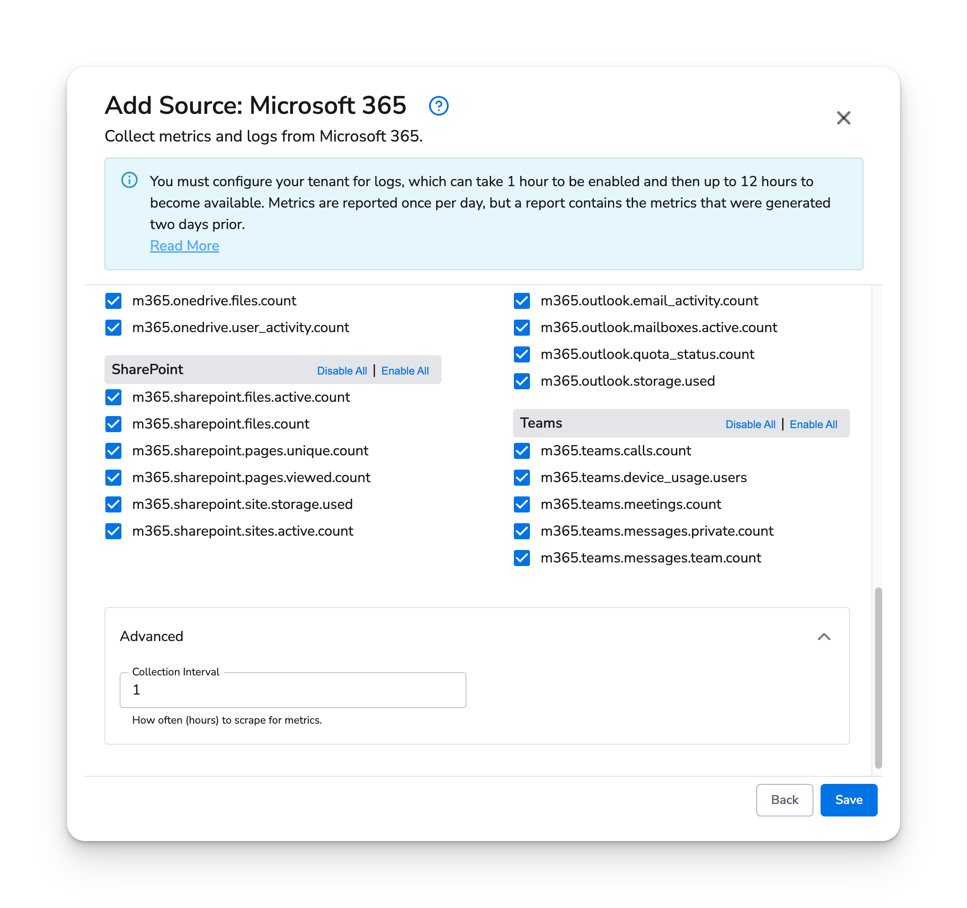This screenshot has width=967, height=908.
Task: Toggle m365.sharepoint.files.active.count checkbox
Action: 113,397
